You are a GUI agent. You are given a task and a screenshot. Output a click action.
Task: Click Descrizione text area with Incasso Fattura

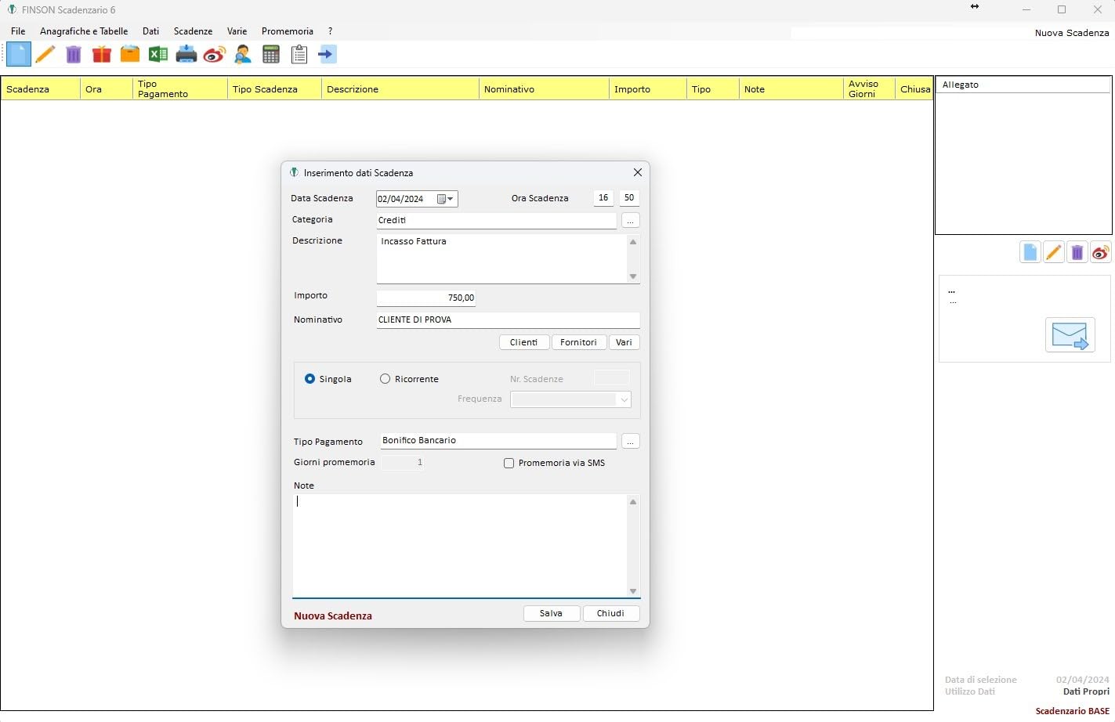pyautogui.click(x=501, y=258)
